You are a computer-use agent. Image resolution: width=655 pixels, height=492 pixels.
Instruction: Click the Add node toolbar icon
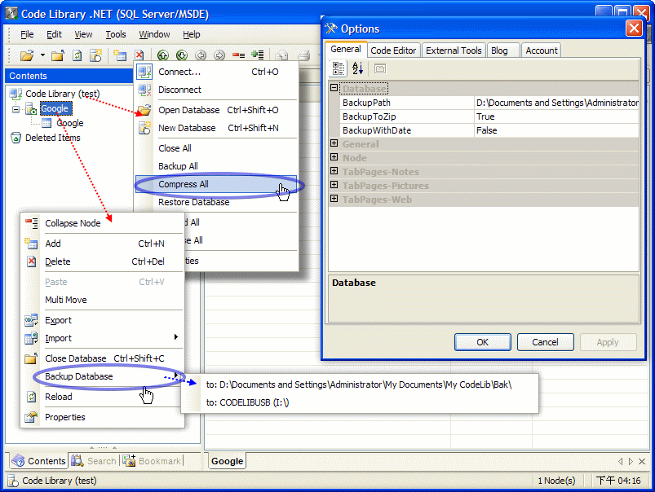pyautogui.click(x=120, y=55)
